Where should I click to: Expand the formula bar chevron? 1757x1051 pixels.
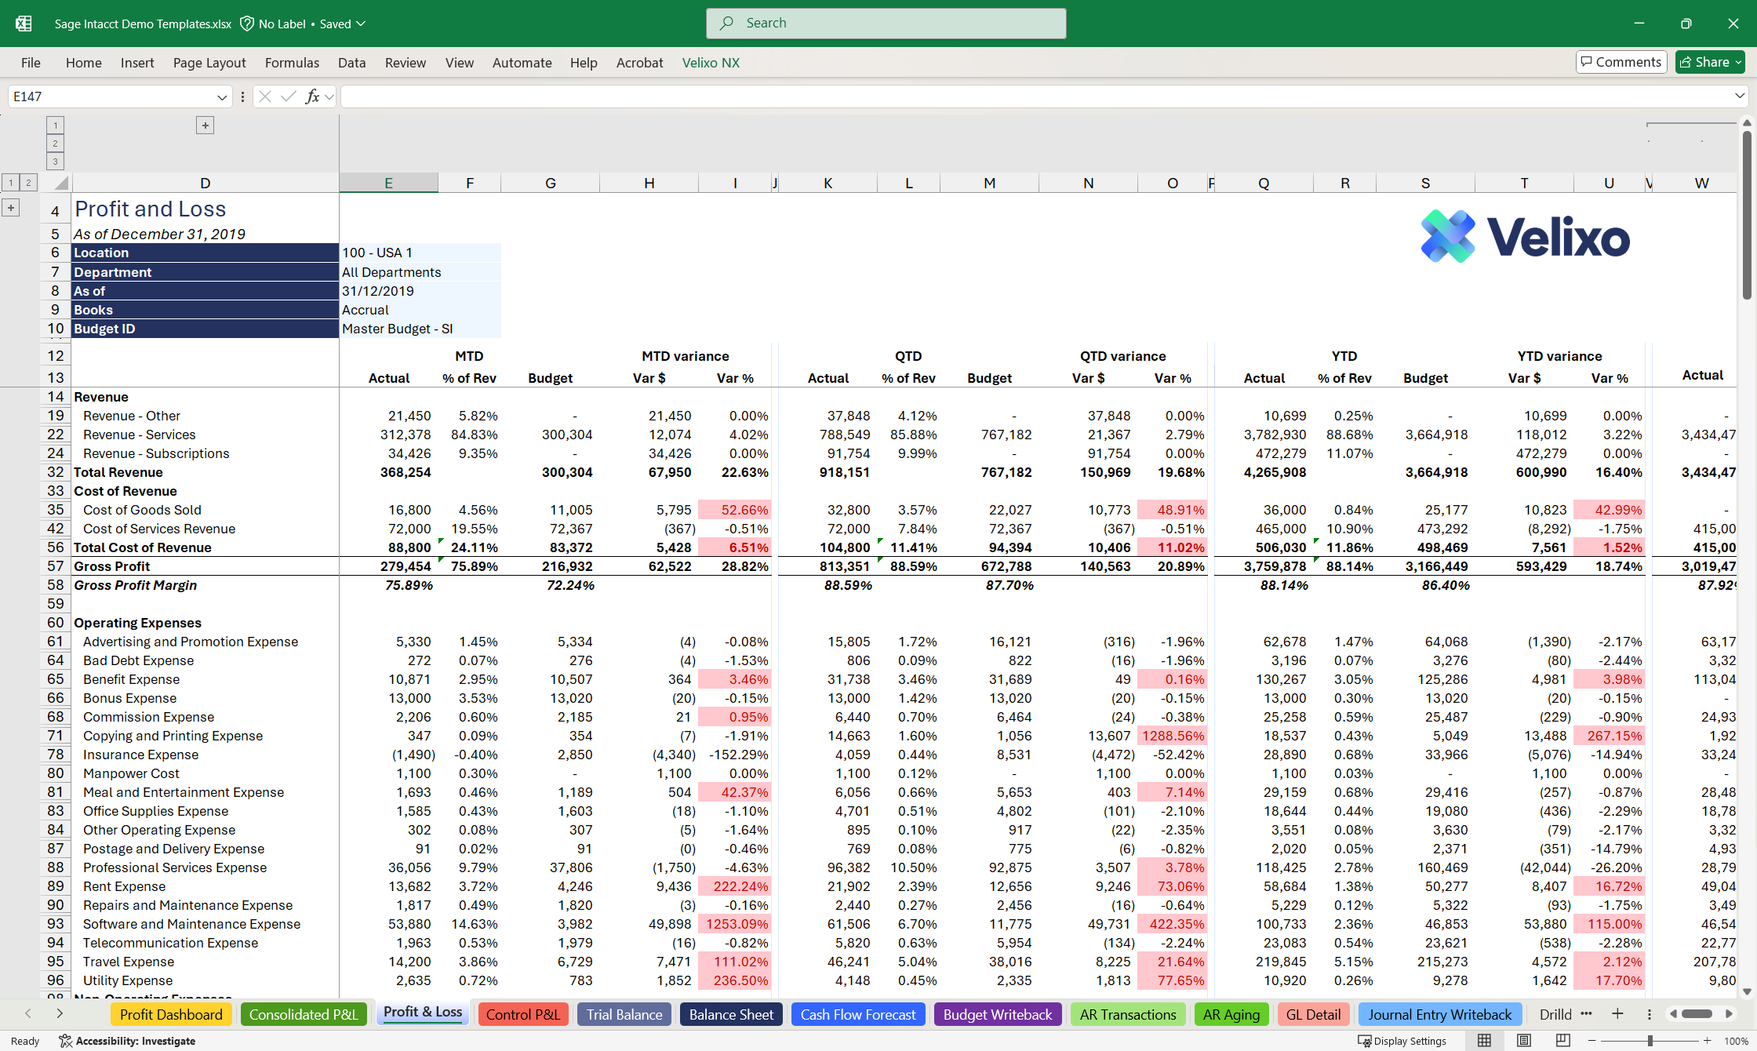coord(1739,96)
